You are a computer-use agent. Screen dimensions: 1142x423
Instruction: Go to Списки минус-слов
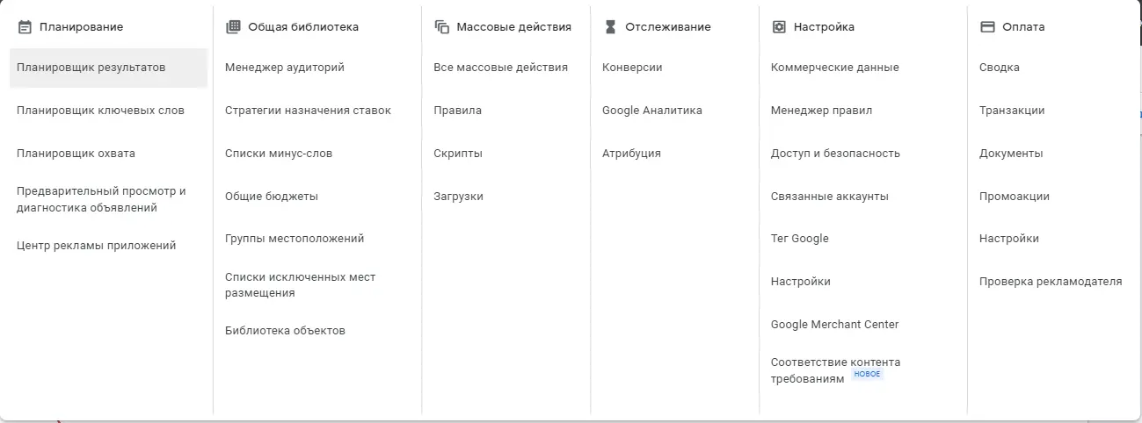pyautogui.click(x=279, y=154)
